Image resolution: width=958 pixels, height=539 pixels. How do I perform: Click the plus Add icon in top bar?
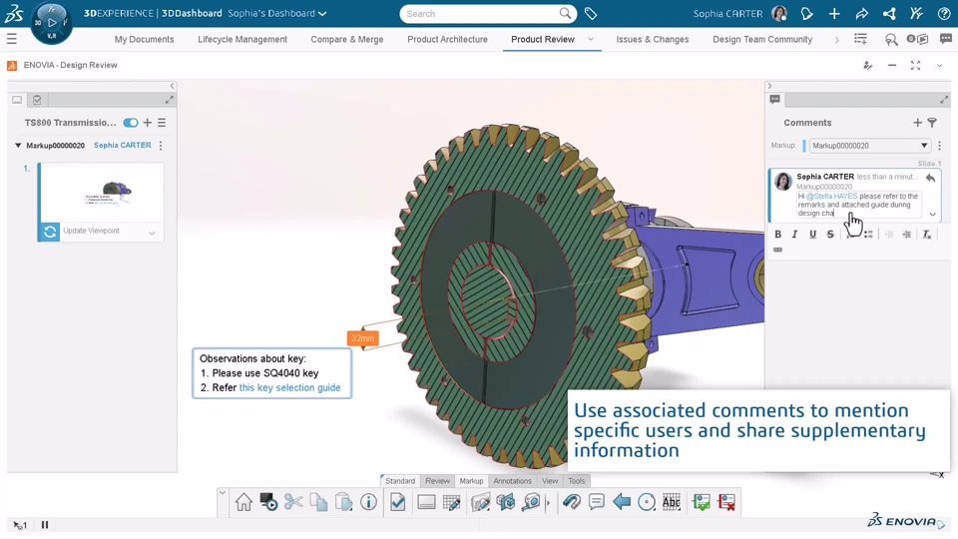834,13
